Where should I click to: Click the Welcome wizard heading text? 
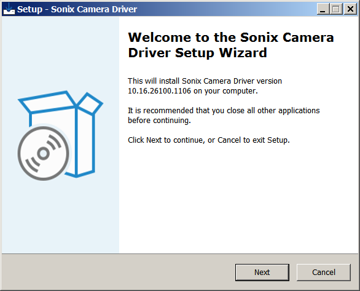[x=231, y=45]
